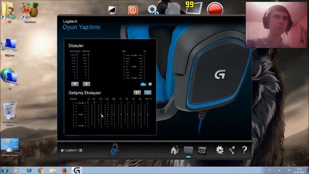Click the webcam overlay thumbnail
309x174 pixels.
tap(276, 25)
